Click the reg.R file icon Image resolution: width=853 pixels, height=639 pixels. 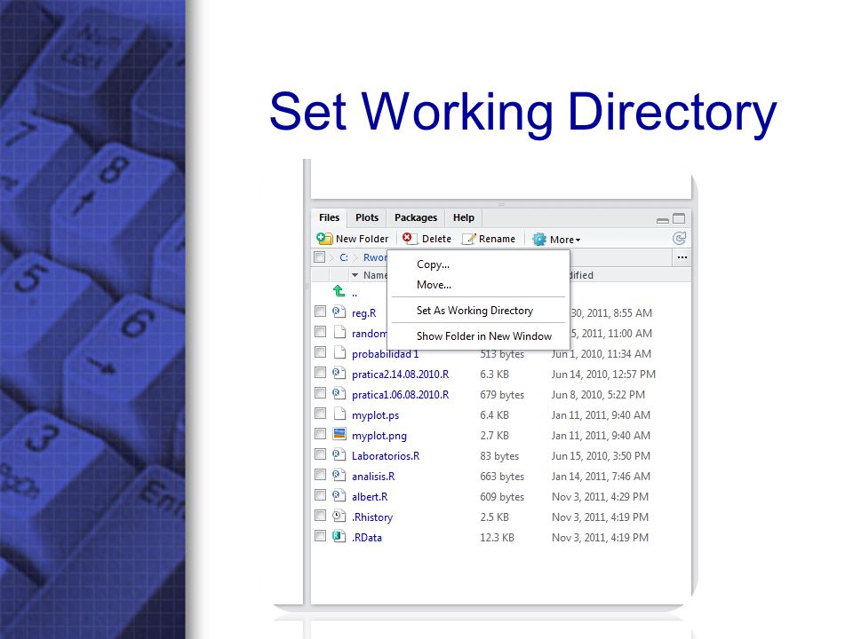tap(339, 312)
